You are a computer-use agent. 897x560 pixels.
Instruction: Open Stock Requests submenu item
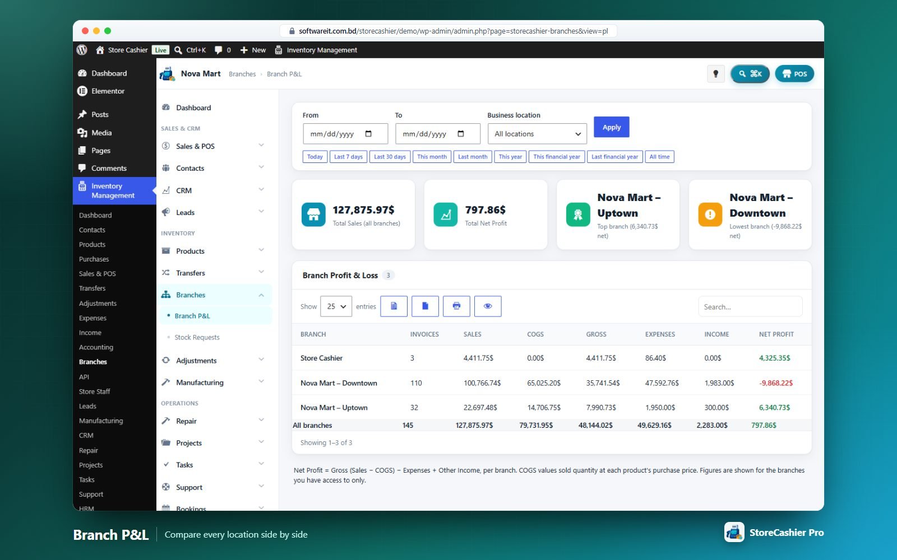197,337
